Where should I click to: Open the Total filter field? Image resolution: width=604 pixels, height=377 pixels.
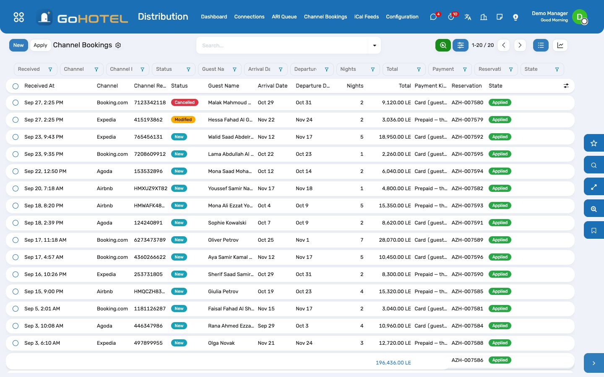(404, 69)
